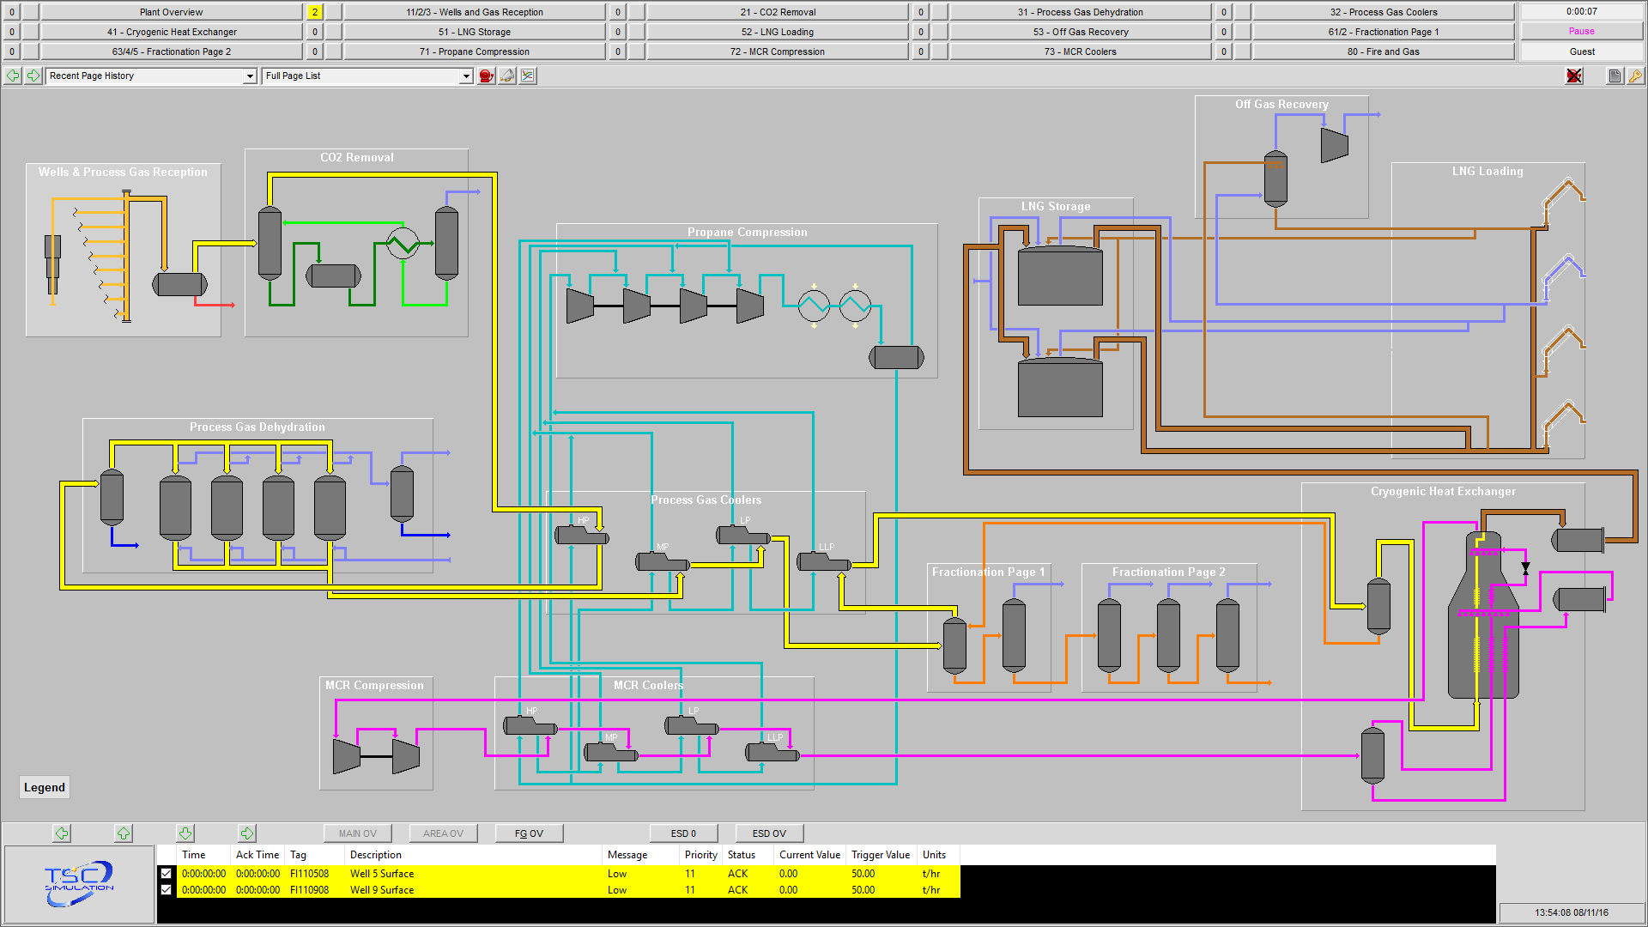Click the propane accumulator drum symbol

click(896, 357)
